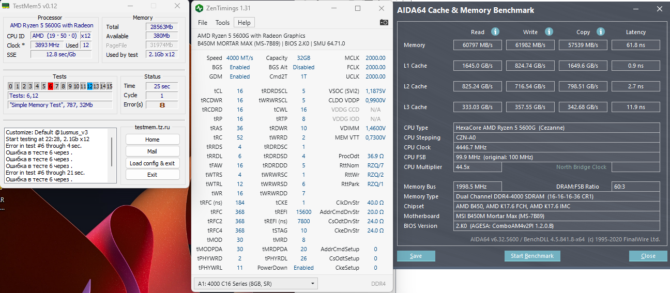670x293 pixels.
Task: Click the AIDA64 Close button
Action: (648, 256)
